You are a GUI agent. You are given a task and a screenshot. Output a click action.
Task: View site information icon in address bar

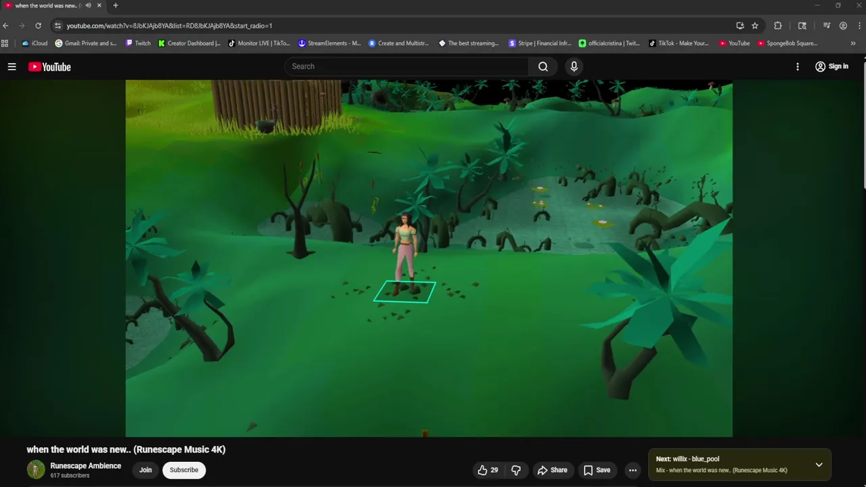click(58, 26)
